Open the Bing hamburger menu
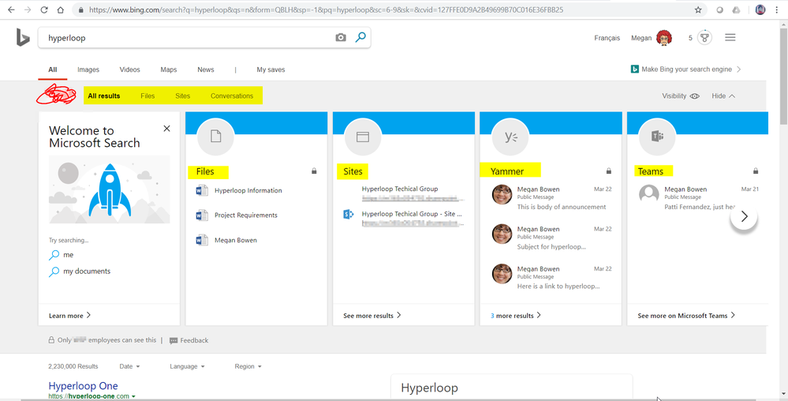 pos(730,37)
